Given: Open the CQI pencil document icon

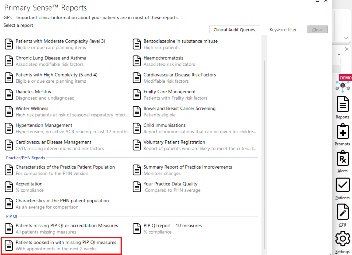Looking at the screenshot, I should pos(343,212).
